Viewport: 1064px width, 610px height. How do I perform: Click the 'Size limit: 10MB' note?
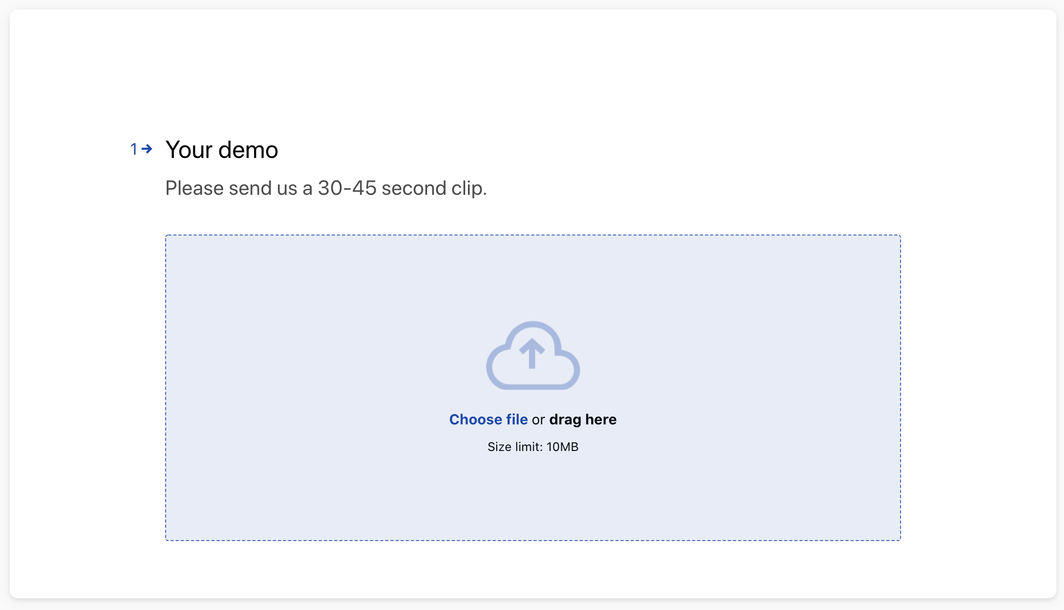pos(533,447)
